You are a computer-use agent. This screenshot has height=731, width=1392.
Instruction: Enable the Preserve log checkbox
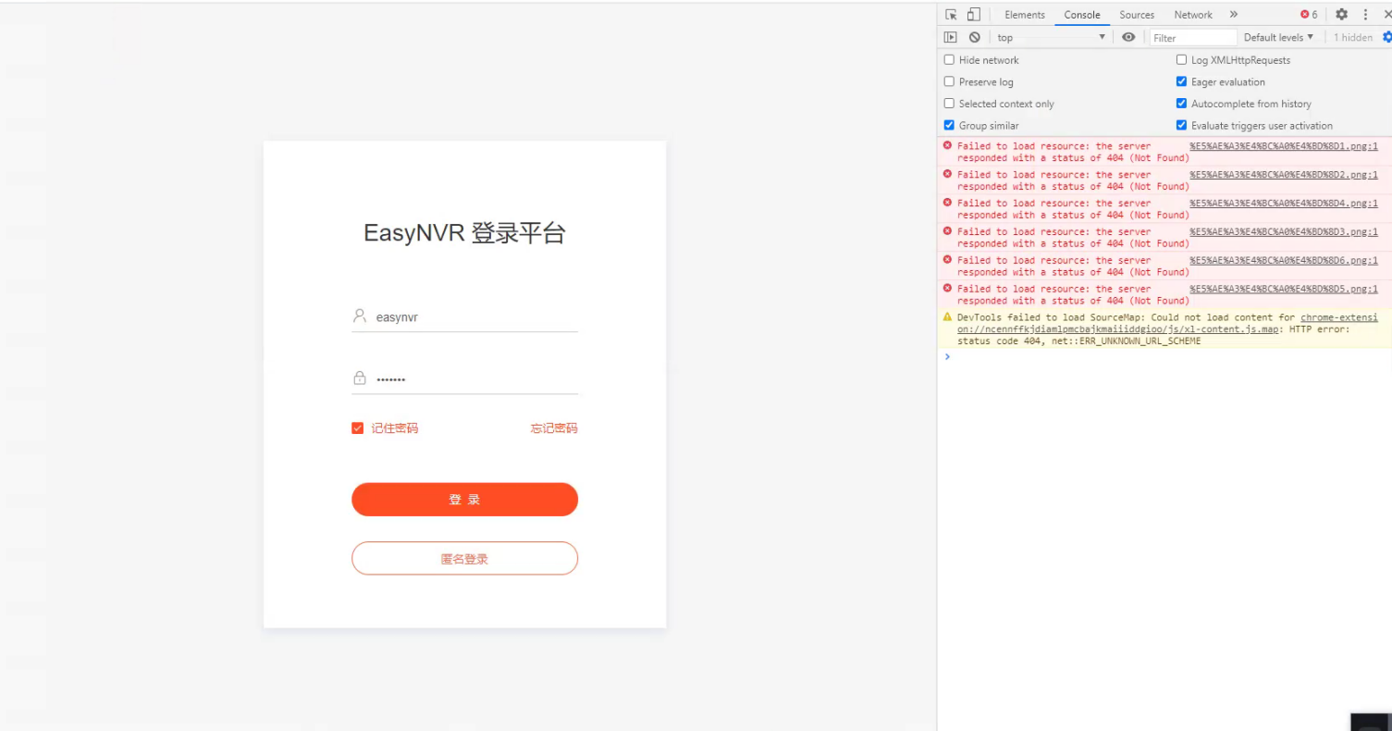coord(949,81)
